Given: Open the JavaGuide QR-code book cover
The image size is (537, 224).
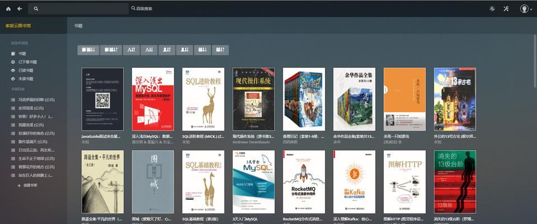Looking at the screenshot, I should tap(102, 99).
